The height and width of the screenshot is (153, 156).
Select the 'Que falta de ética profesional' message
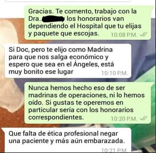68,140
